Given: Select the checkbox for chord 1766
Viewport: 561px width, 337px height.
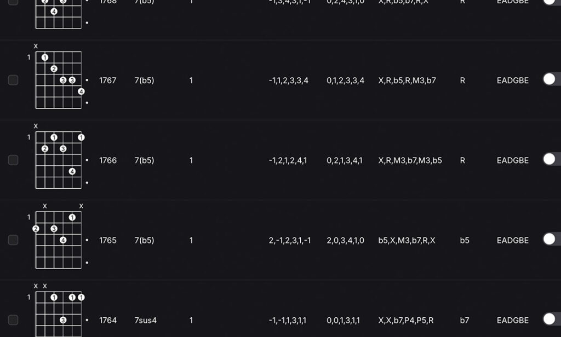Looking at the screenshot, I should tap(13, 160).
